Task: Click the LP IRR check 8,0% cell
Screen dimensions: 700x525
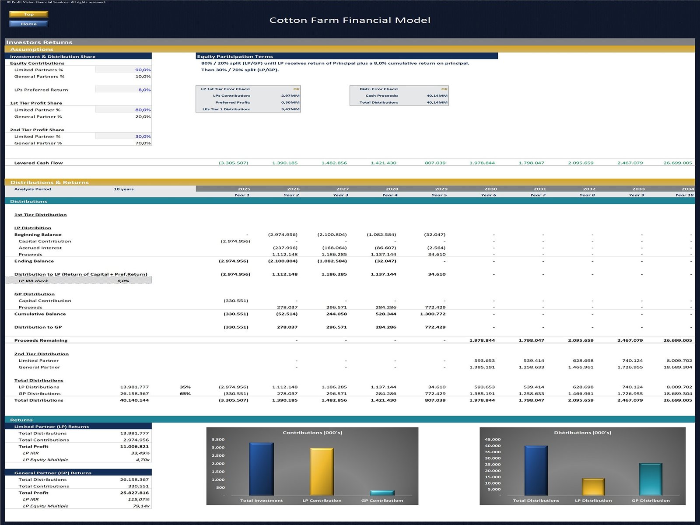Action: [123, 281]
